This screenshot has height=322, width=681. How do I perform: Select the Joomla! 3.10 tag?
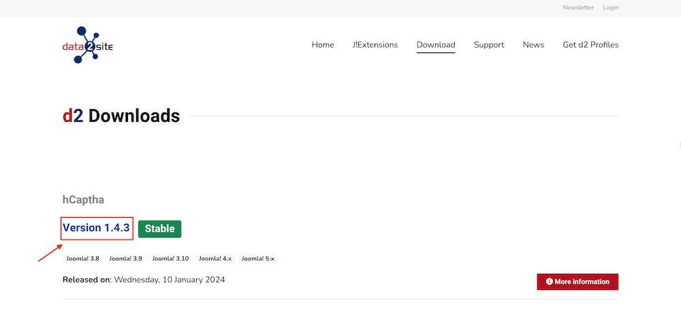tap(170, 259)
